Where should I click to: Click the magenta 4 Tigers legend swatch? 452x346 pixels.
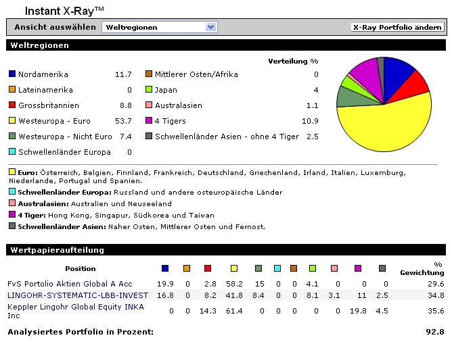click(x=149, y=120)
